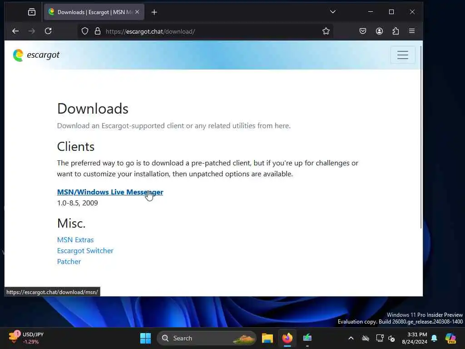Image resolution: width=465 pixels, height=349 pixels.
Task: Open the display network tray icon
Action: [x=380, y=338]
